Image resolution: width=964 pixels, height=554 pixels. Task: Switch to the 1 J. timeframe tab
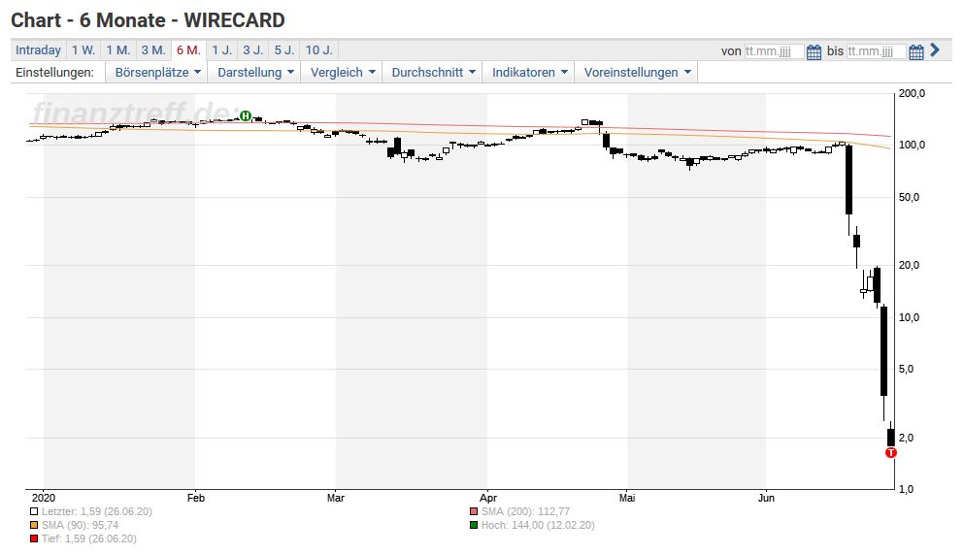click(222, 50)
